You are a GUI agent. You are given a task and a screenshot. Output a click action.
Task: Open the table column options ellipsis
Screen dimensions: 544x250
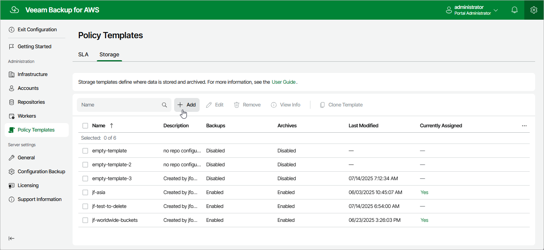pyautogui.click(x=524, y=126)
